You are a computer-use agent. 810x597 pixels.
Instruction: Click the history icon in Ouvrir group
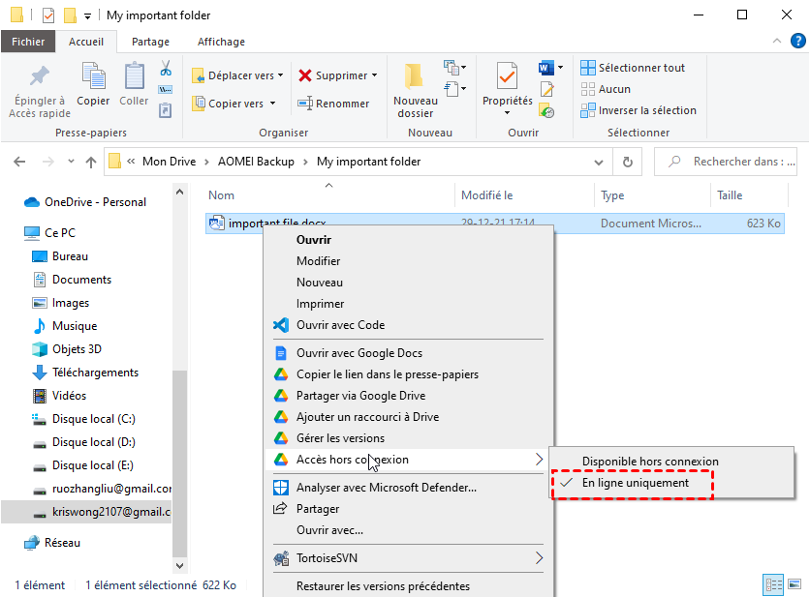[546, 110]
